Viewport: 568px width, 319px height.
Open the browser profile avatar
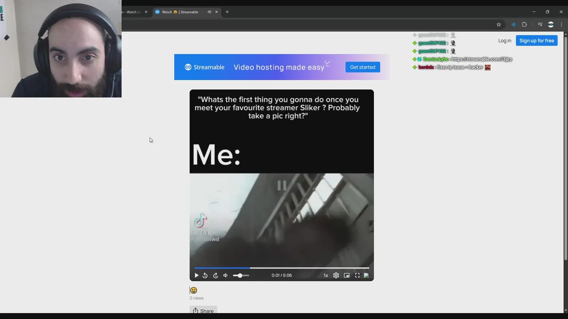tap(551, 24)
